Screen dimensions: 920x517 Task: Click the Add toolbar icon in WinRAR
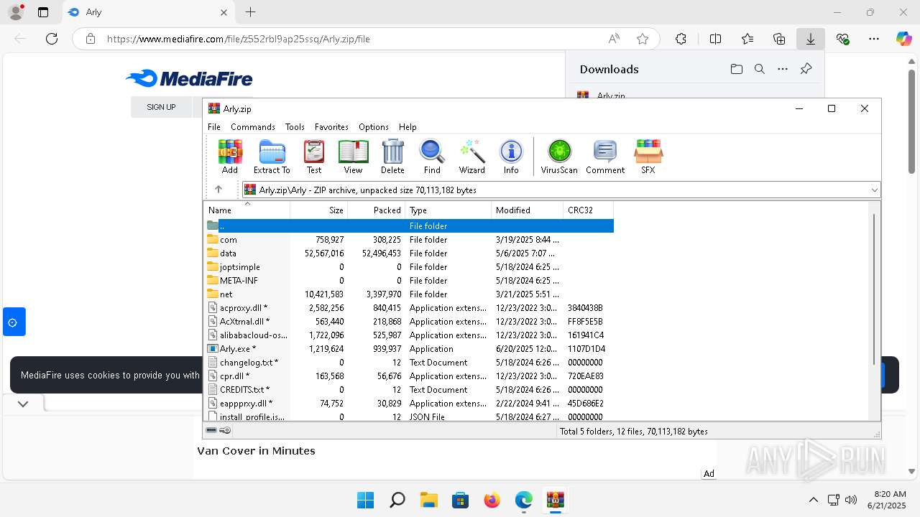230,157
